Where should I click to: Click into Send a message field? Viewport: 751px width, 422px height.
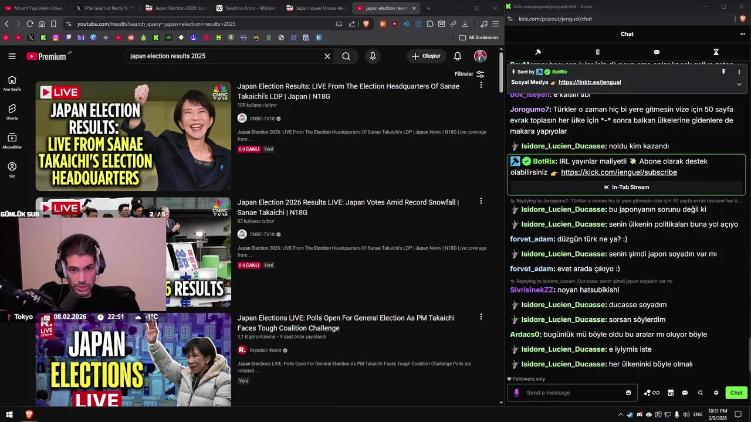[574, 393]
